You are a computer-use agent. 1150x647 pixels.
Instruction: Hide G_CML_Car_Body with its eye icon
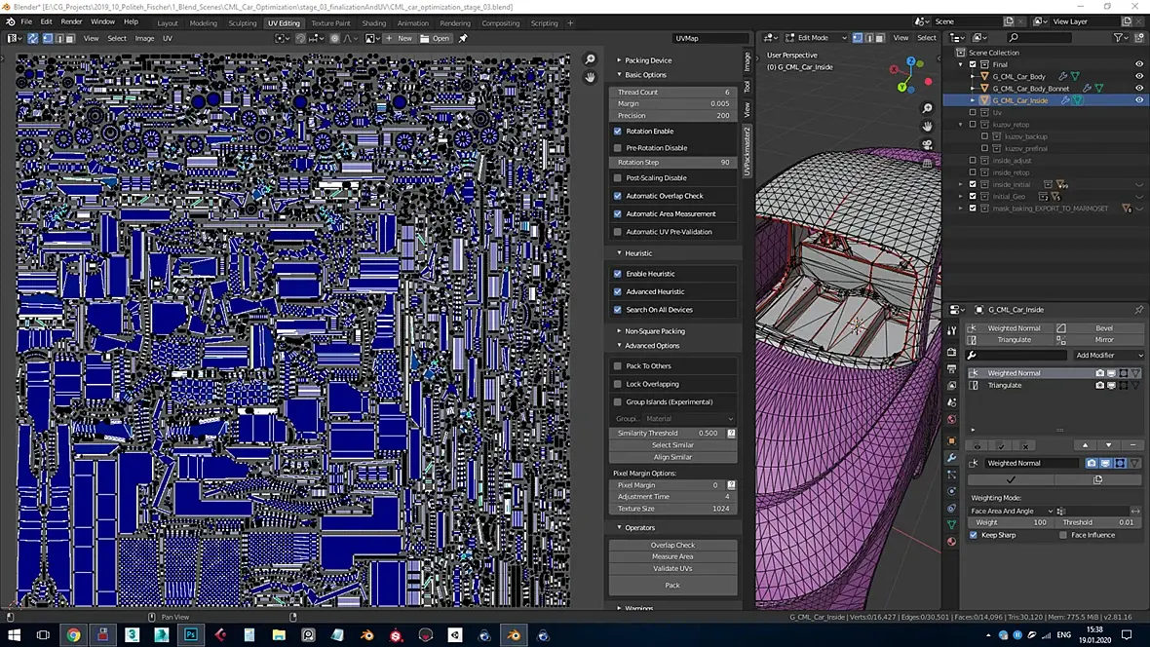(1138, 76)
